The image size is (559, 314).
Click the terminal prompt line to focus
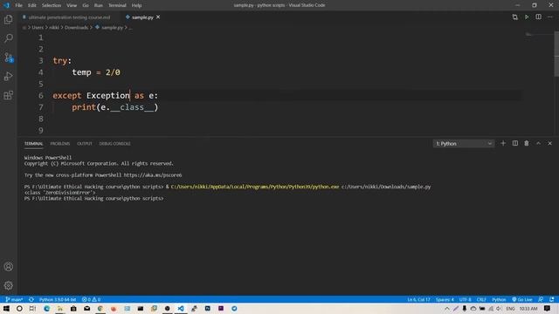(x=93, y=198)
